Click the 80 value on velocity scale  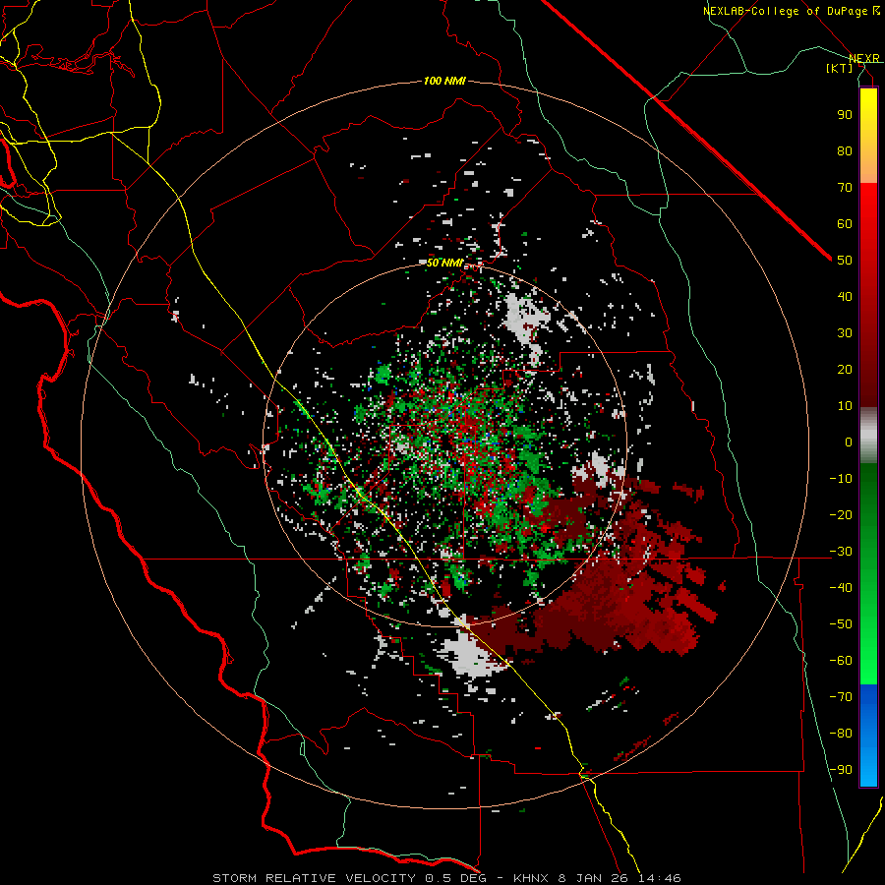[x=845, y=151]
